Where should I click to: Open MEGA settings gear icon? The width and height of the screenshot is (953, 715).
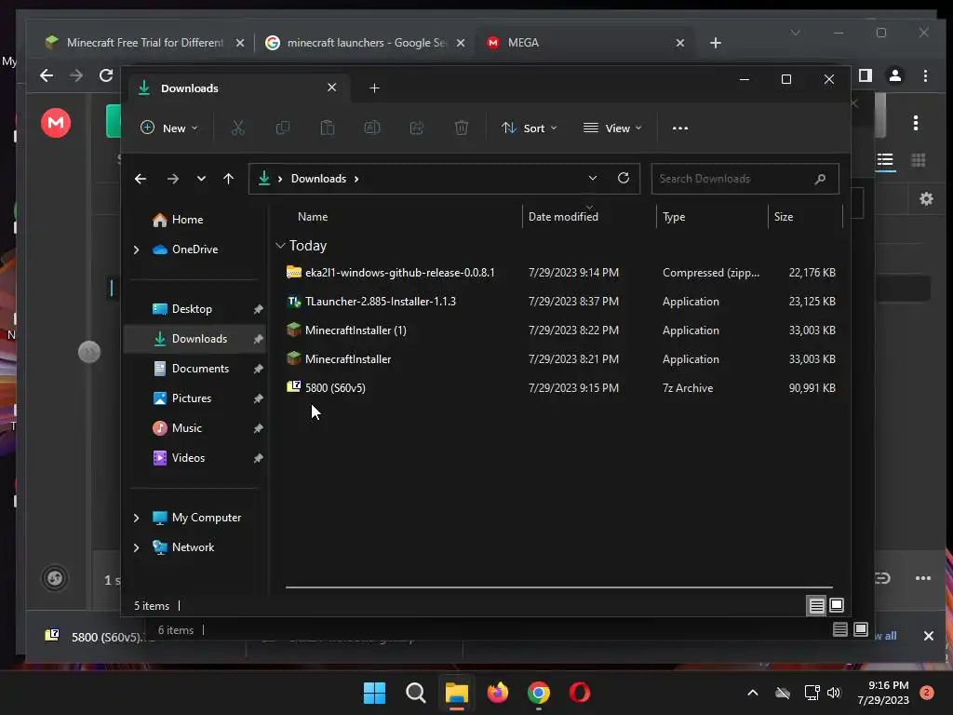[x=926, y=199]
